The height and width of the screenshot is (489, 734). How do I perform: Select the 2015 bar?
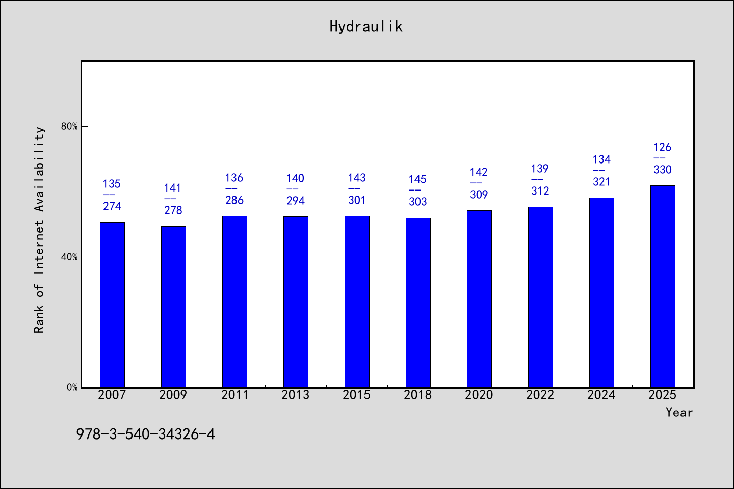click(x=357, y=302)
